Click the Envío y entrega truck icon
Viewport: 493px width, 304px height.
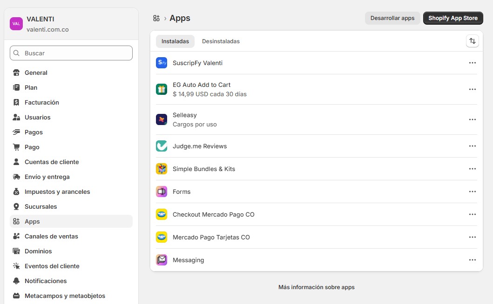click(16, 177)
